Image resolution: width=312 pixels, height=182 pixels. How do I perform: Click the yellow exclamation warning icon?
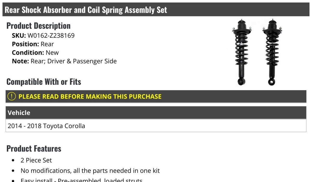(12, 96)
